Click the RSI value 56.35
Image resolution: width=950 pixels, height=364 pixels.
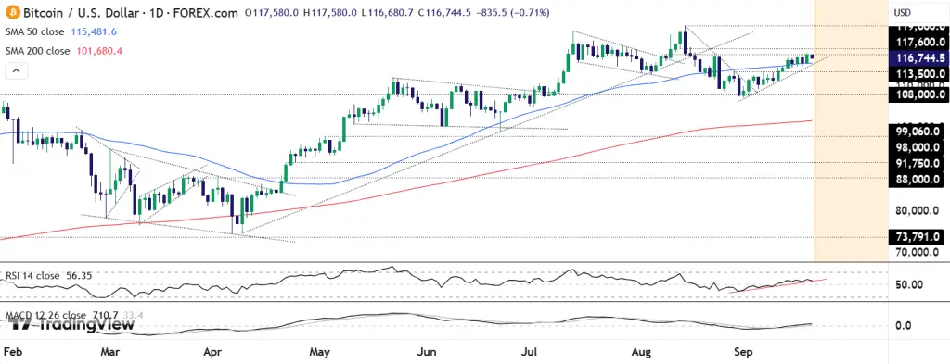click(78, 276)
